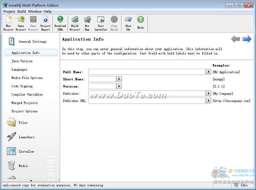Click the Files label in sidebar
256x190 pixels.
coord(23,123)
